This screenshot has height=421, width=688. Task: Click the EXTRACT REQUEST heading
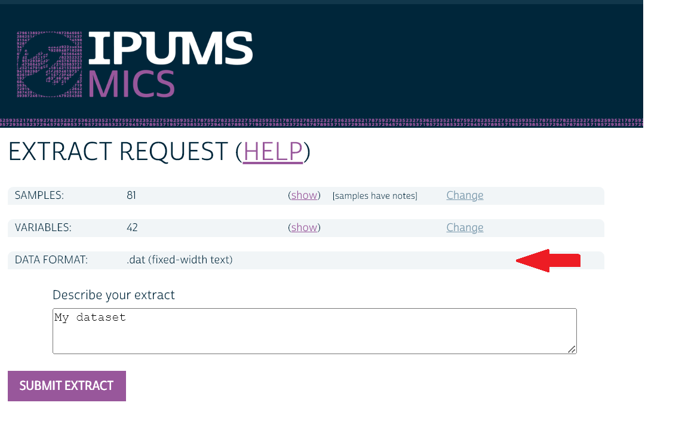tap(119, 153)
